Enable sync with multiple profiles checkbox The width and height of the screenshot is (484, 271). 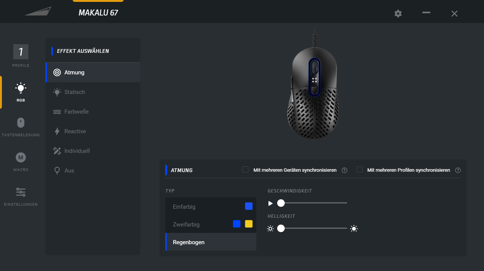(360, 170)
